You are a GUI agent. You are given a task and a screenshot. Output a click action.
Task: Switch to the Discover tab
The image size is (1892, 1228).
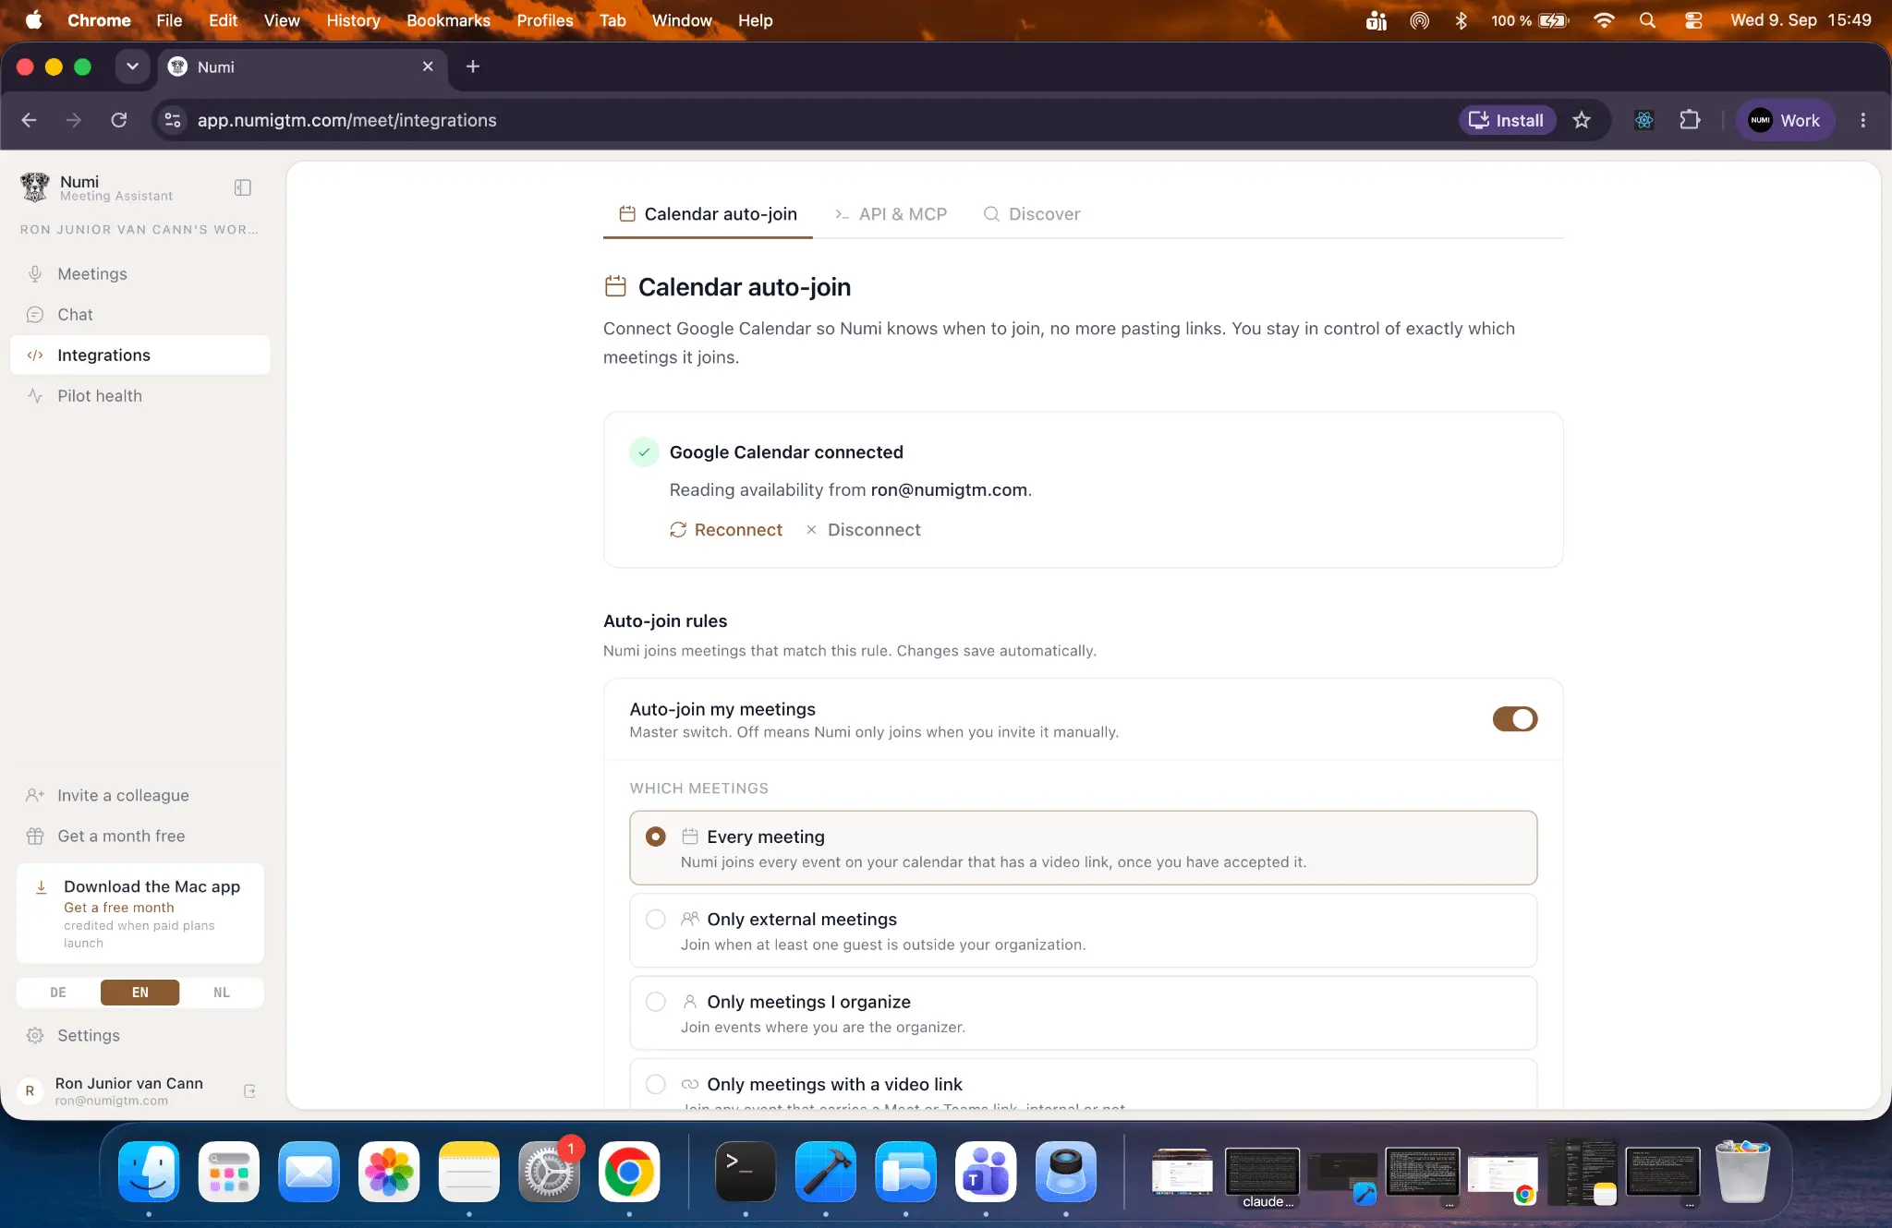pyautogui.click(x=1032, y=214)
